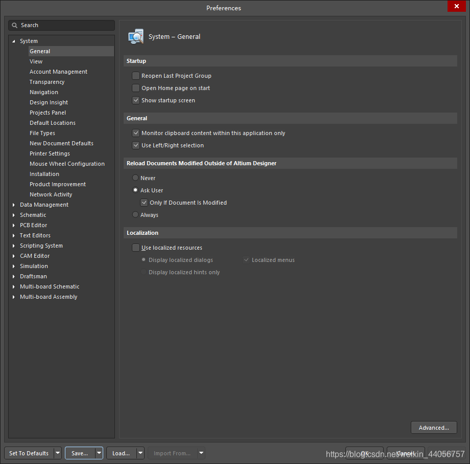Click the System – General header icon

(136, 37)
